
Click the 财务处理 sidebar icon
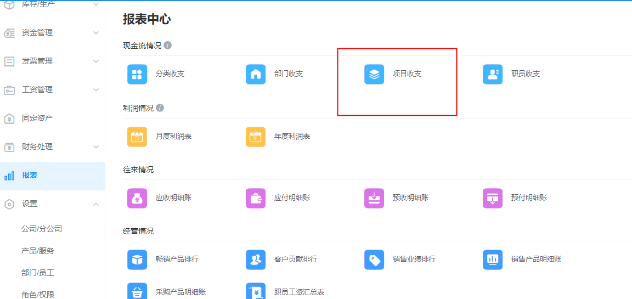click(x=9, y=147)
